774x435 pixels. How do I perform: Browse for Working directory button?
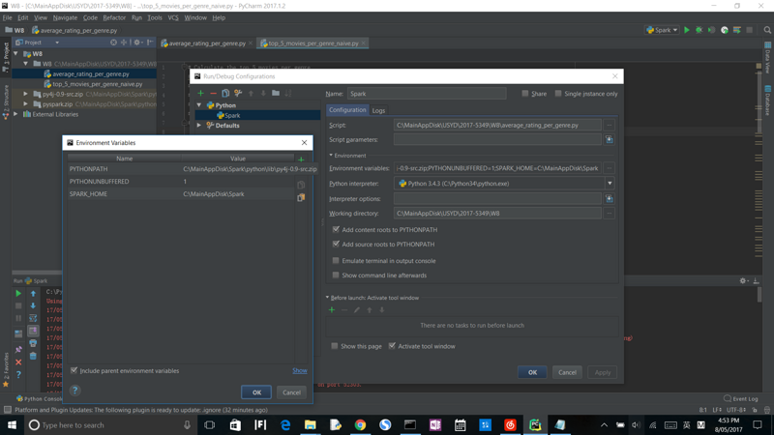click(x=610, y=214)
